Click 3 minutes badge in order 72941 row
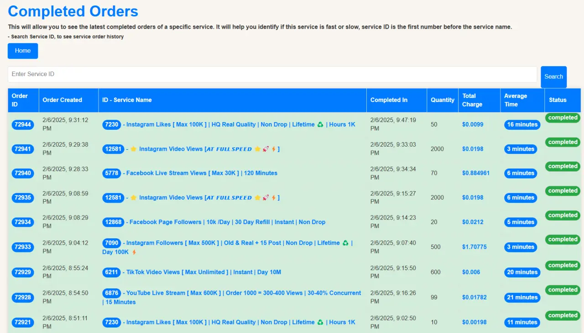The image size is (584, 333). coord(521,149)
